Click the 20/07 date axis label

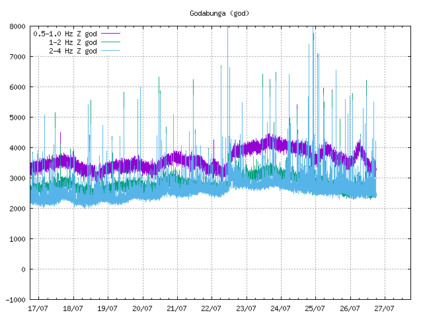(x=142, y=308)
